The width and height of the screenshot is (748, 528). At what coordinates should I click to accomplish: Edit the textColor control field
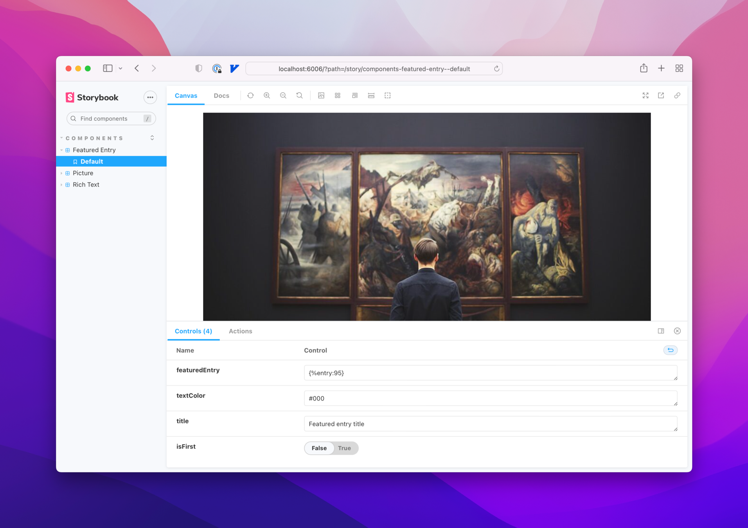click(x=491, y=398)
